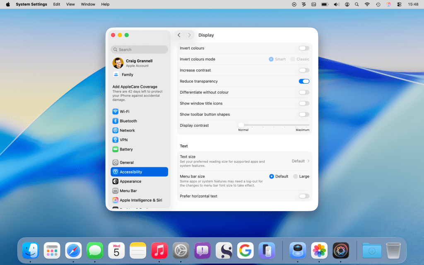Open Scrivener S icon in Dock
The image size is (424, 265).
click(x=224, y=251)
